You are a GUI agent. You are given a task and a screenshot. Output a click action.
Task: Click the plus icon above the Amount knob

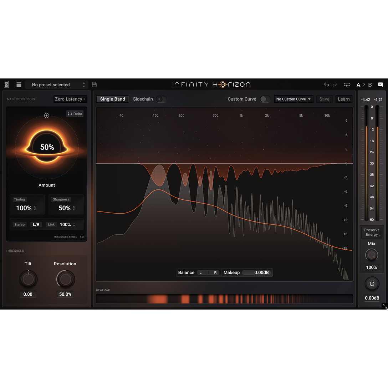pos(46,115)
